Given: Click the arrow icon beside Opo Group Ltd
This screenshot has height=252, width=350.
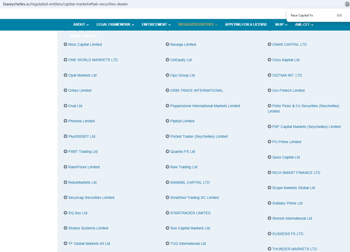Looking at the screenshot, I should pyautogui.click(x=167, y=75).
